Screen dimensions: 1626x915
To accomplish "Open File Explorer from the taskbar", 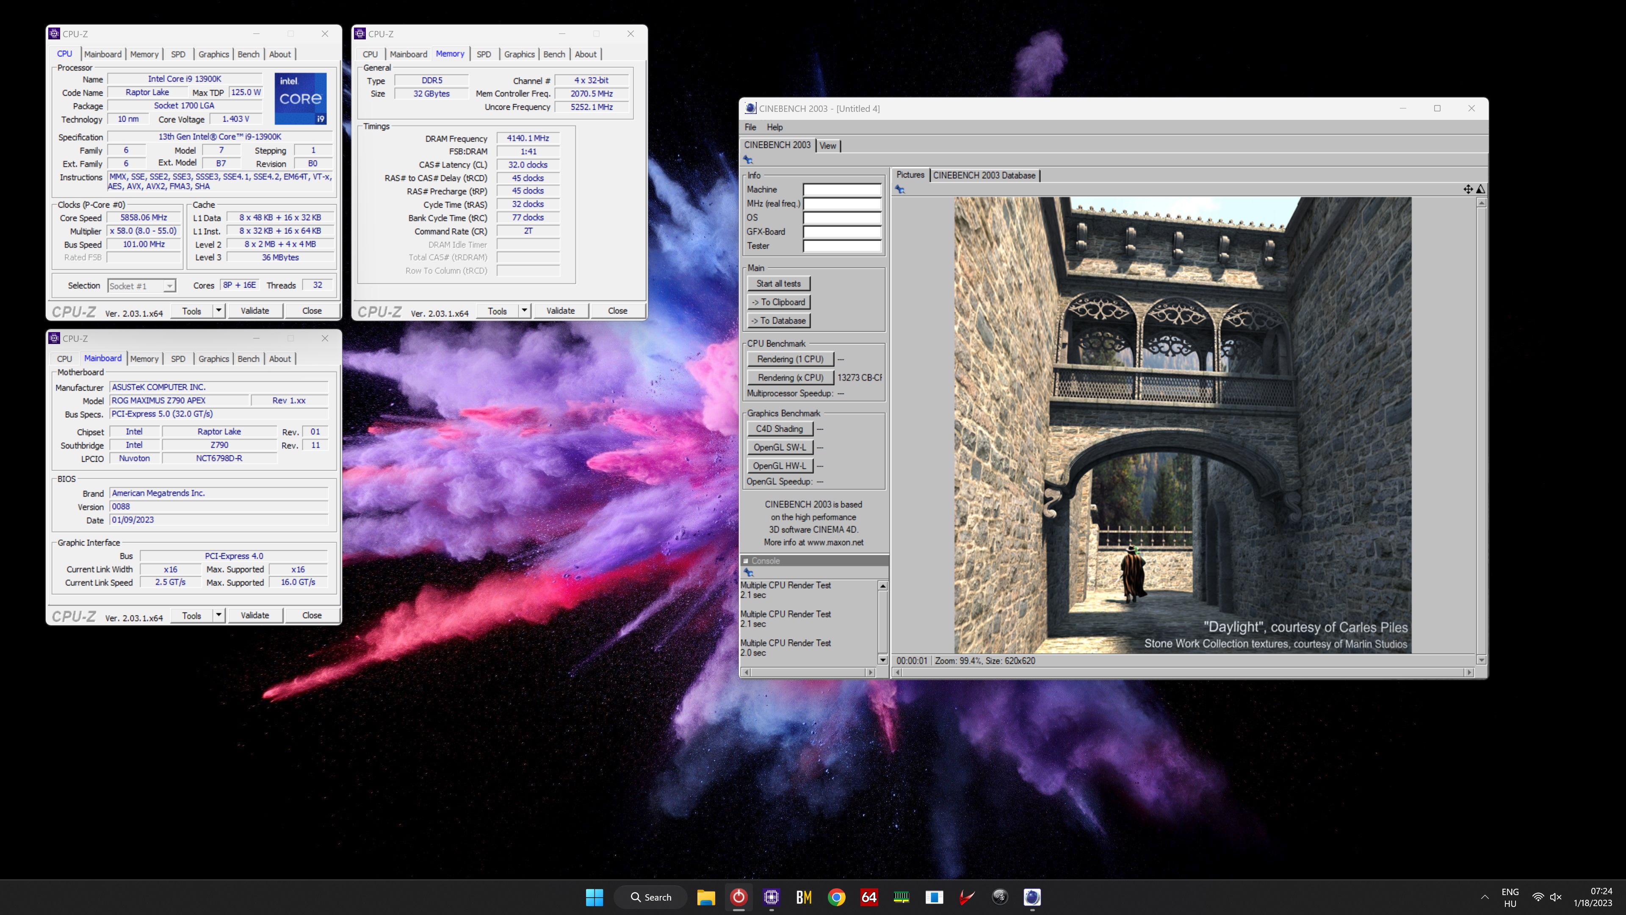I will pos(706,897).
